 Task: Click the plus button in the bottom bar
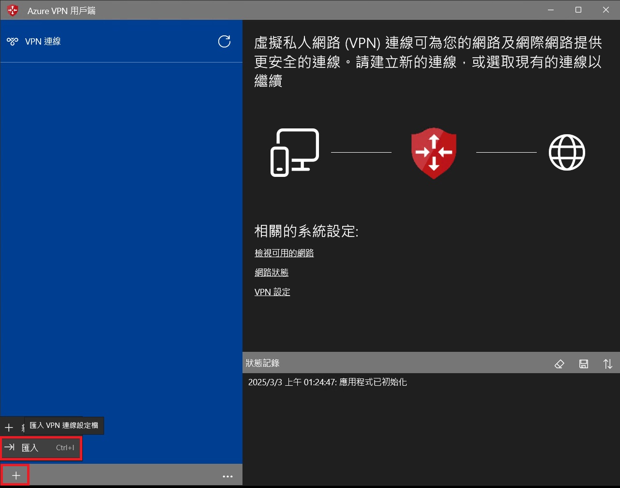tap(16, 475)
